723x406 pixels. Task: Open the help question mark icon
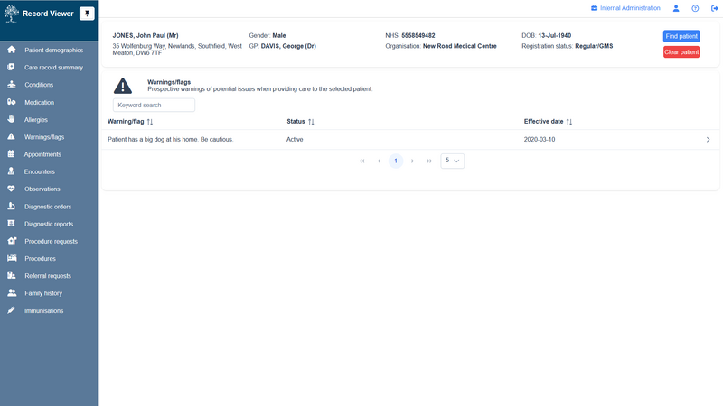(x=695, y=8)
